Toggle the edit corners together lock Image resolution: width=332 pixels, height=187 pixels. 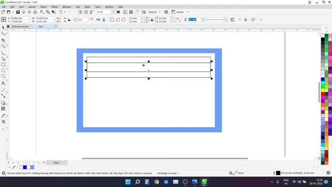[x=152, y=20]
